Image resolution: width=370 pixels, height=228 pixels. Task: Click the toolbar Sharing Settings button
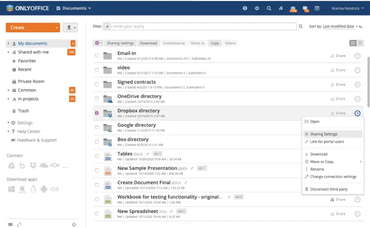120,43
